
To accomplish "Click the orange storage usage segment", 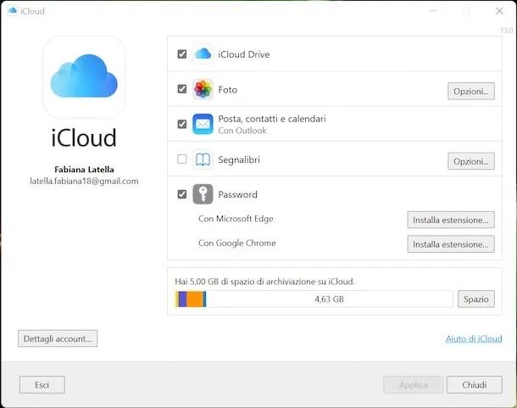I will click(195, 299).
